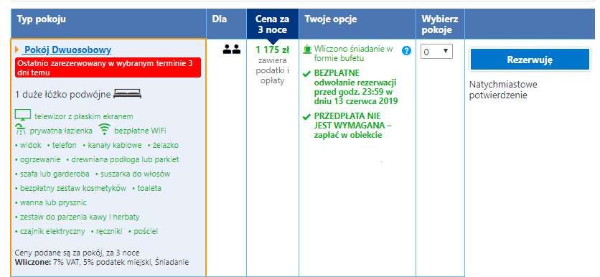Click the private bathroom shower icon

(x=20, y=130)
